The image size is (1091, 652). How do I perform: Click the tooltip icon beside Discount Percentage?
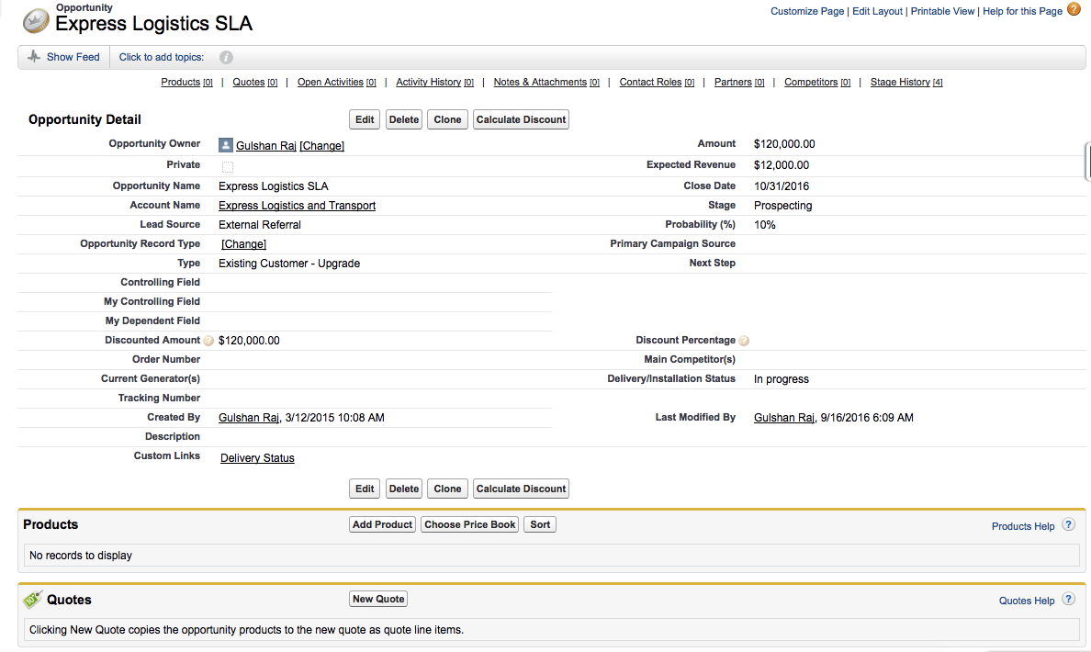pos(744,340)
